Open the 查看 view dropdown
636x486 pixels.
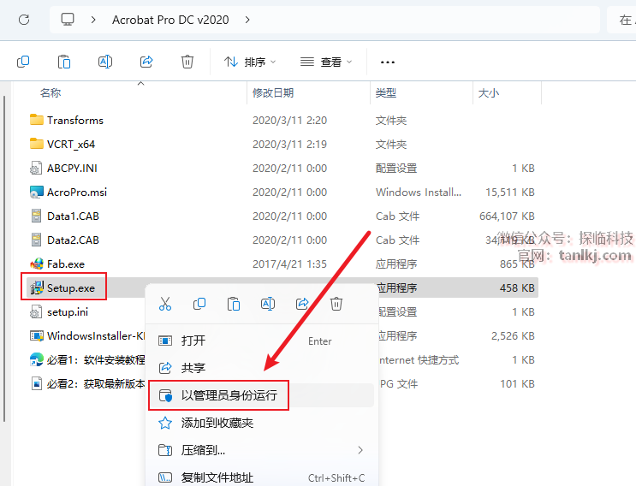326,62
